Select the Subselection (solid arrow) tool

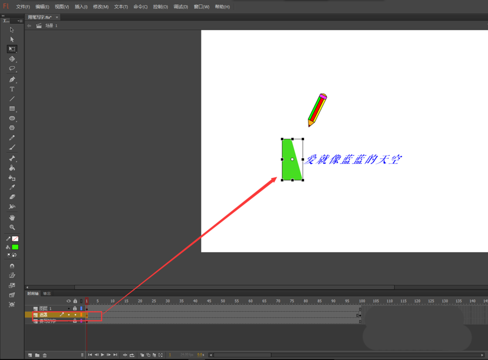12,39
